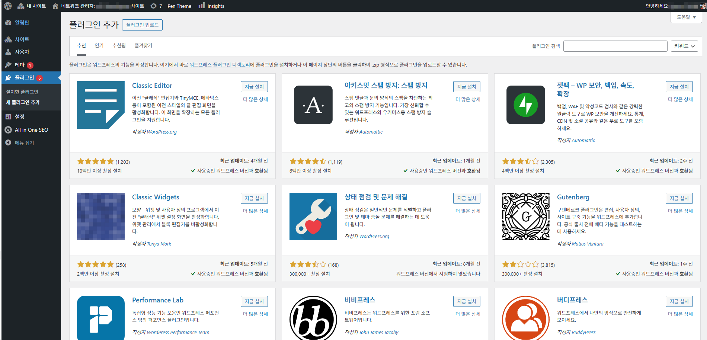707x340 pixels.
Task: Open the 설정 settings menu
Action: (31, 117)
